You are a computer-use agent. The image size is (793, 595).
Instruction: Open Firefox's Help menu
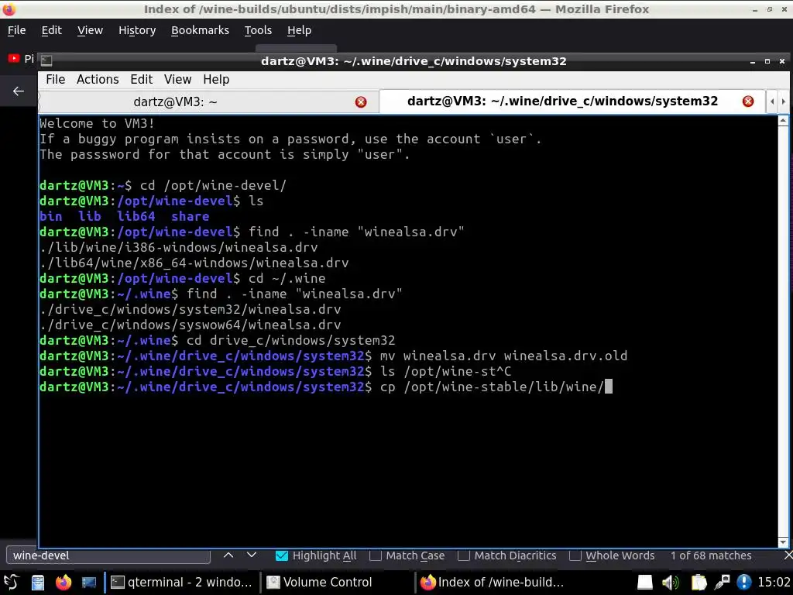pyautogui.click(x=299, y=30)
